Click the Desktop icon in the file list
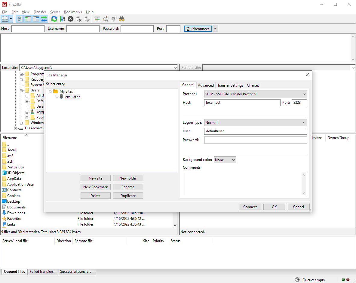 pos(4,201)
